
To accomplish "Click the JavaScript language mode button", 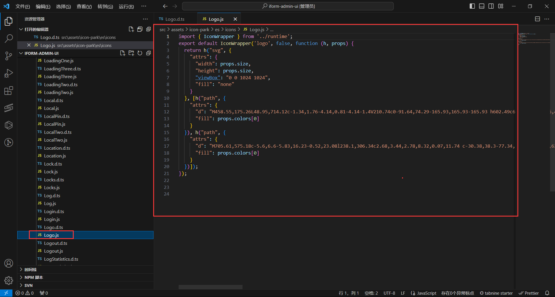I will [x=423, y=293].
